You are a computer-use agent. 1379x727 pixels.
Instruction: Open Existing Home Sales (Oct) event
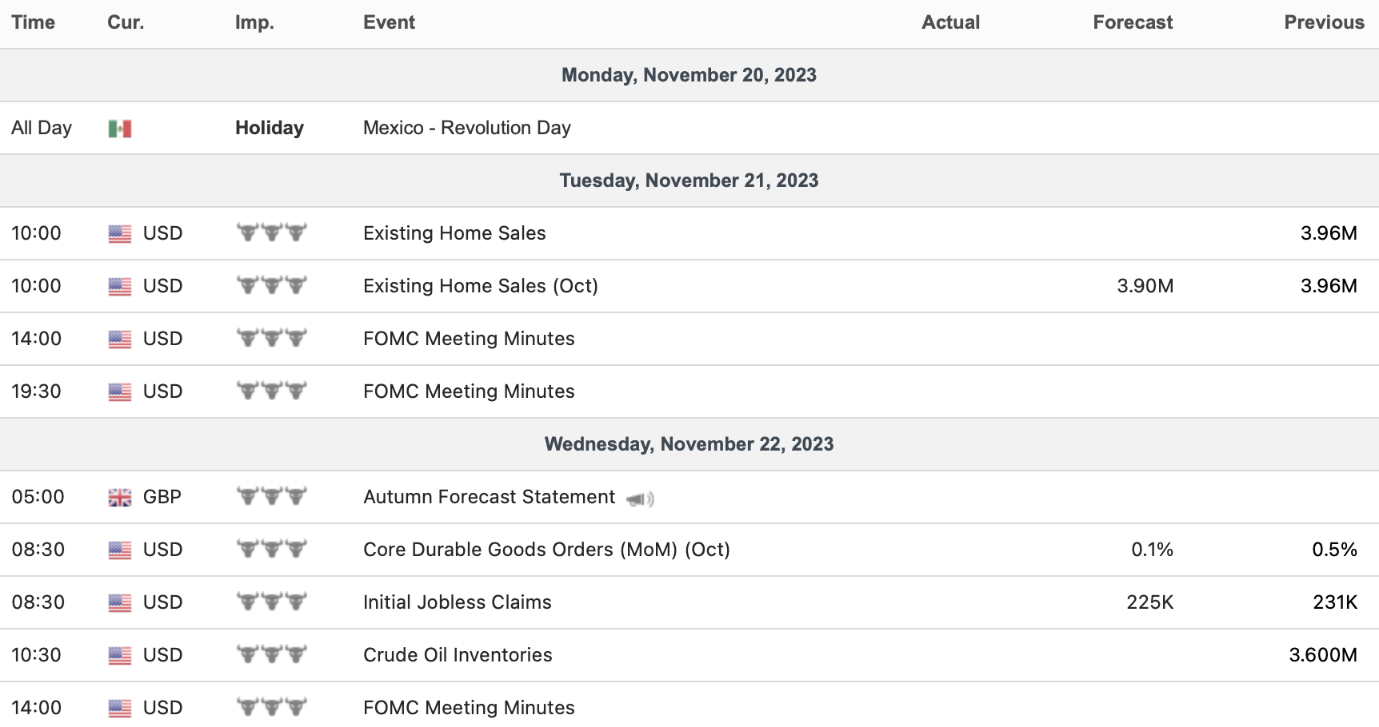click(x=480, y=286)
